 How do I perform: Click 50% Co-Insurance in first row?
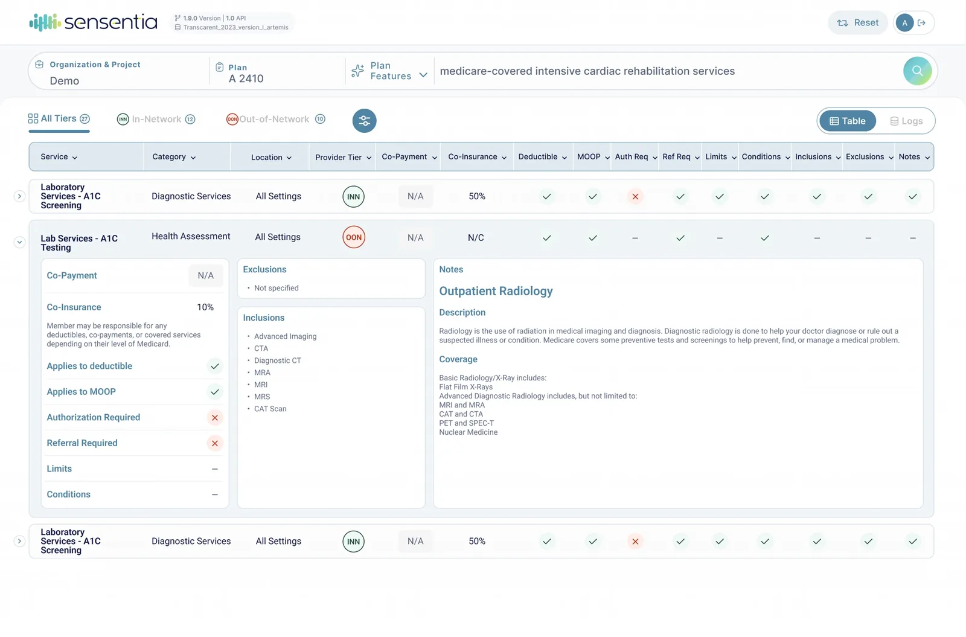click(x=477, y=196)
